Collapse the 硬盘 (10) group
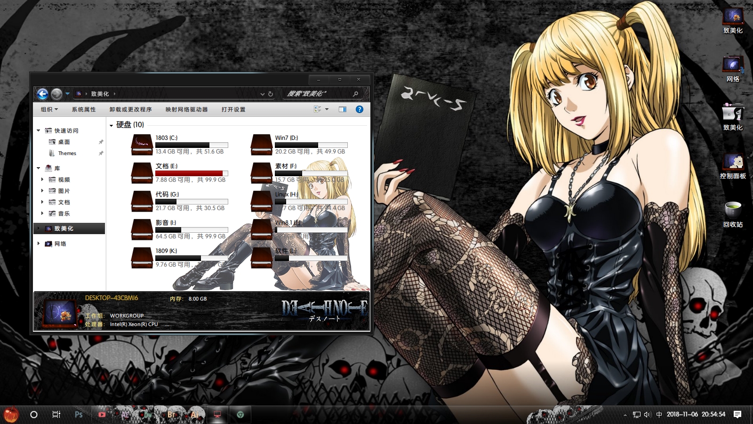Viewport: 753px width, 424px height. (112, 125)
